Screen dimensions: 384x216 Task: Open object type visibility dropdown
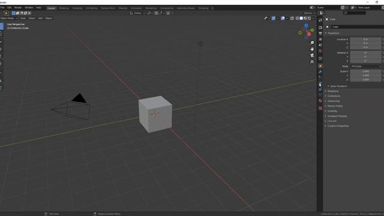tap(266, 18)
